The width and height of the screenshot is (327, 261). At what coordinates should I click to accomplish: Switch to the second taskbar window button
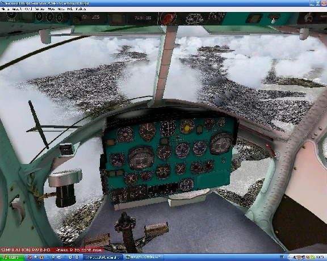point(144,258)
